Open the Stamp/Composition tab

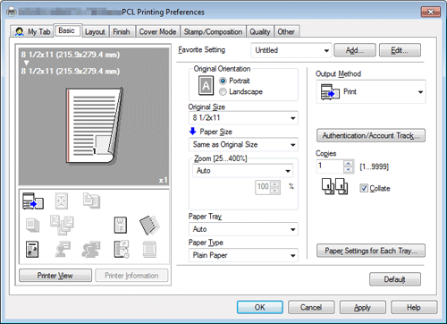click(213, 31)
